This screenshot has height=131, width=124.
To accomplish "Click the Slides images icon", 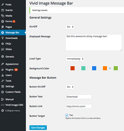I will (3, 49).
